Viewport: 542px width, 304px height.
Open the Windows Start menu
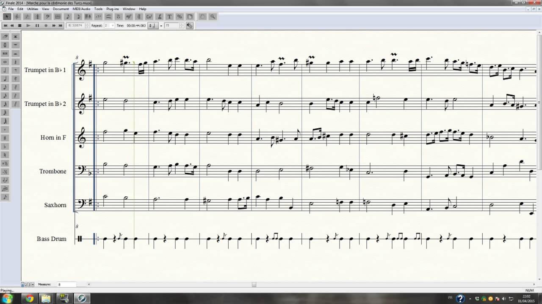point(7,299)
